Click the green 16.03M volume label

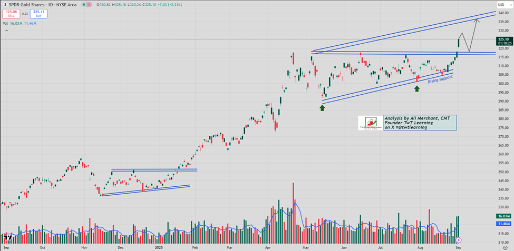[x=505, y=216]
